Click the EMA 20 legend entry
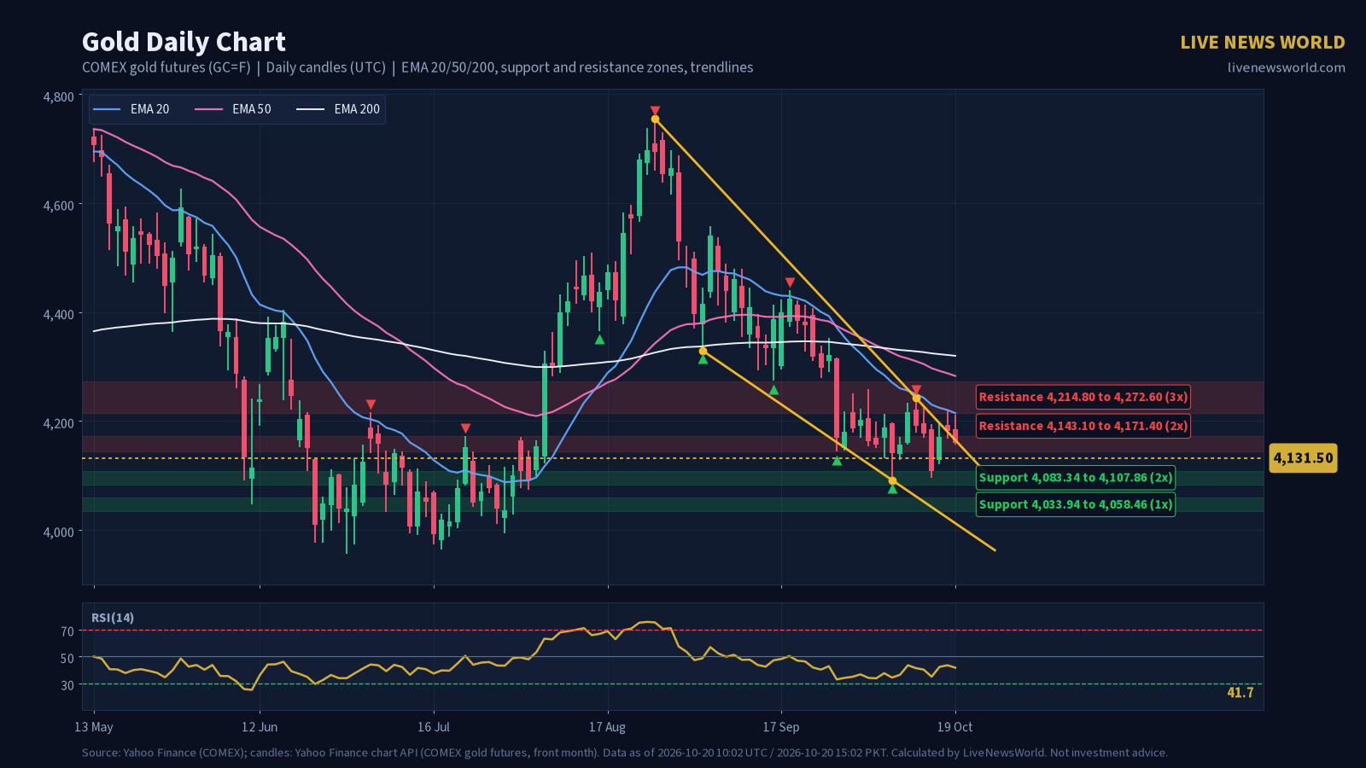 point(131,109)
